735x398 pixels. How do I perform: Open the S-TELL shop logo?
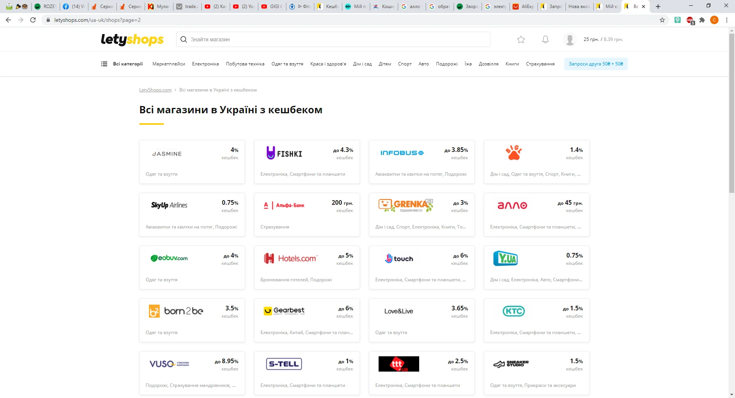(x=284, y=364)
